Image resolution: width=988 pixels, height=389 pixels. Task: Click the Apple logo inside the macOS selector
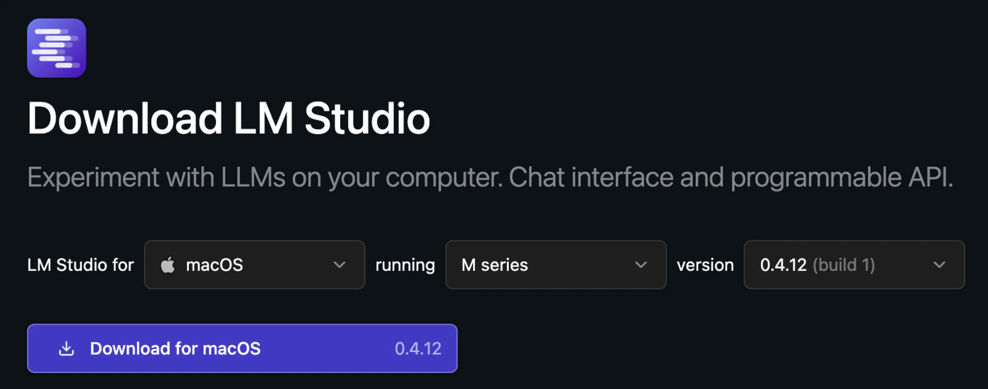tap(169, 265)
